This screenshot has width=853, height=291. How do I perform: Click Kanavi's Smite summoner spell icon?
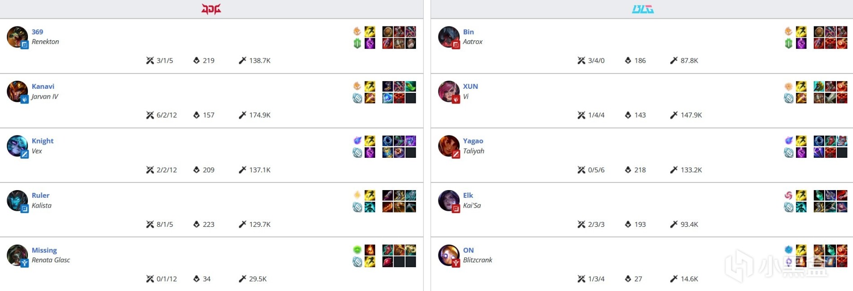[x=370, y=98]
